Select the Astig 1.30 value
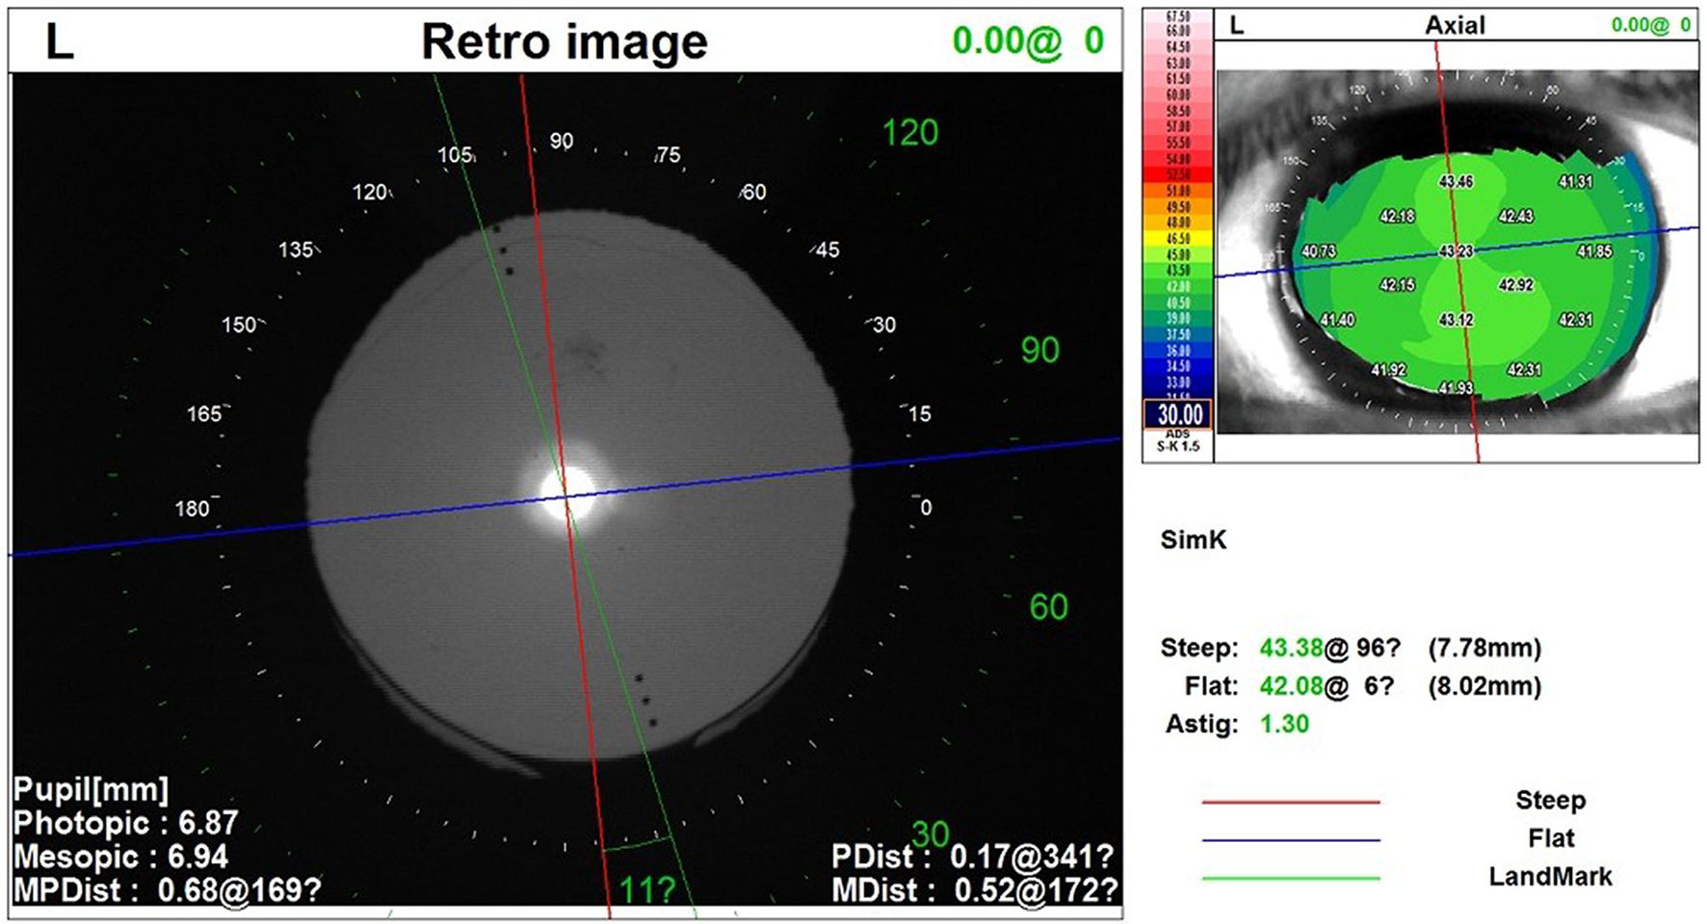Viewport: 1707px width, 924px height. (1285, 724)
